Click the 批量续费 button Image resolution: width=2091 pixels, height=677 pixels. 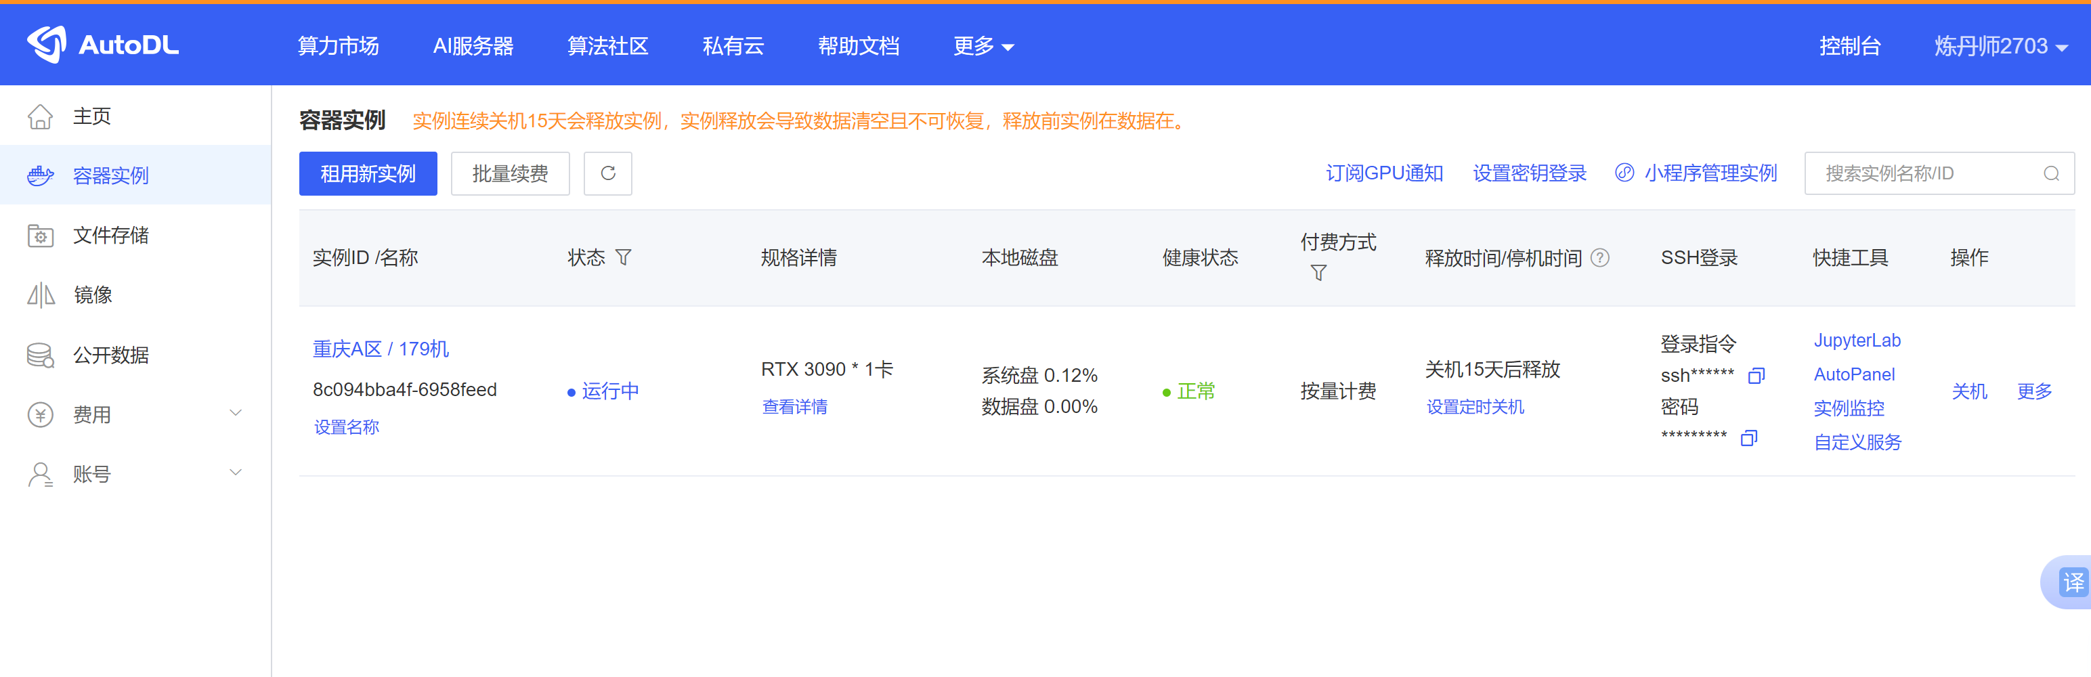click(x=510, y=174)
